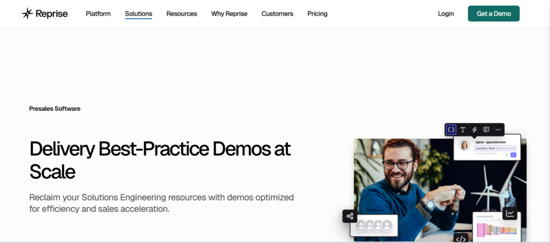Open the Pricing page
This screenshot has width=550, height=243.
pos(317,14)
